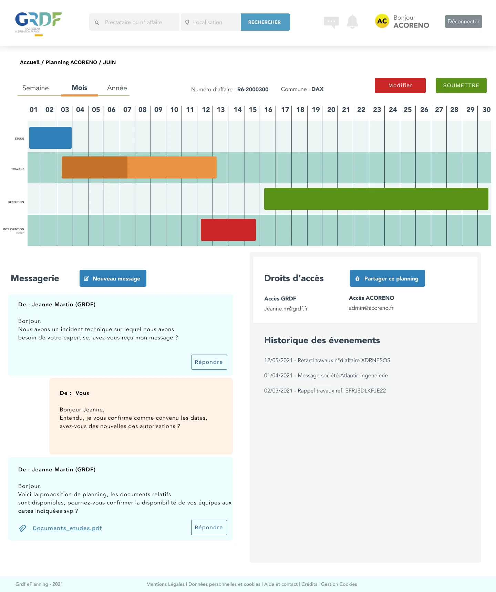Click day 15 column header

point(253,110)
